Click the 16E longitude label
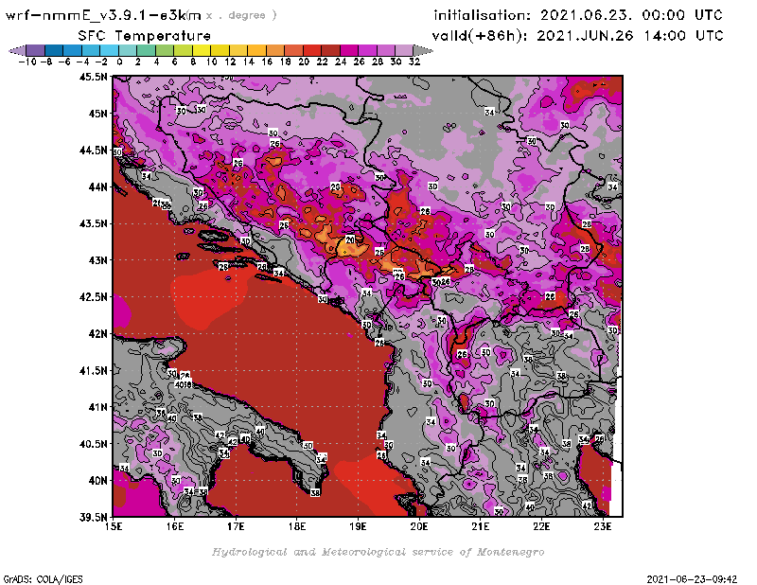Image resolution: width=757 pixels, height=585 pixels. click(175, 526)
